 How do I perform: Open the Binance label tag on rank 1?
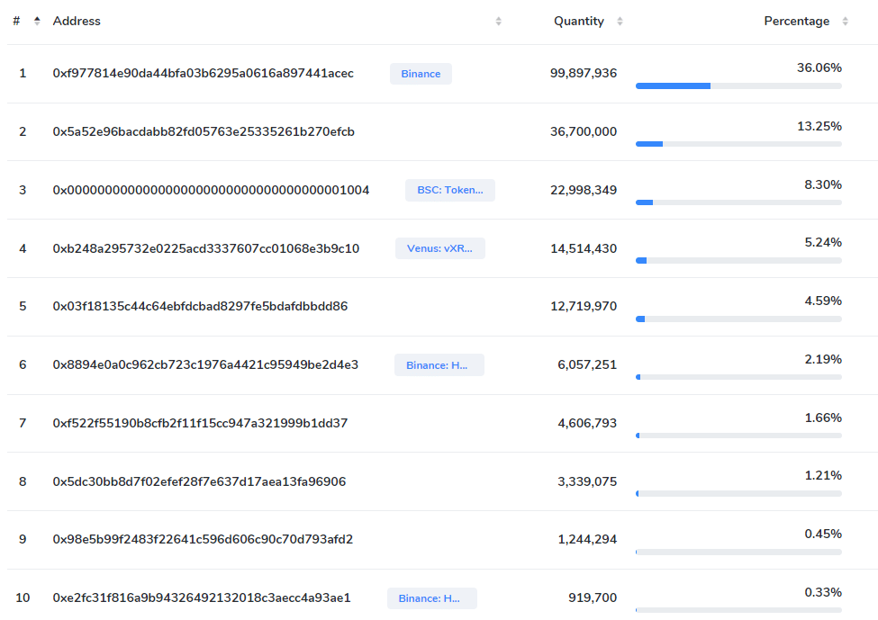point(421,74)
